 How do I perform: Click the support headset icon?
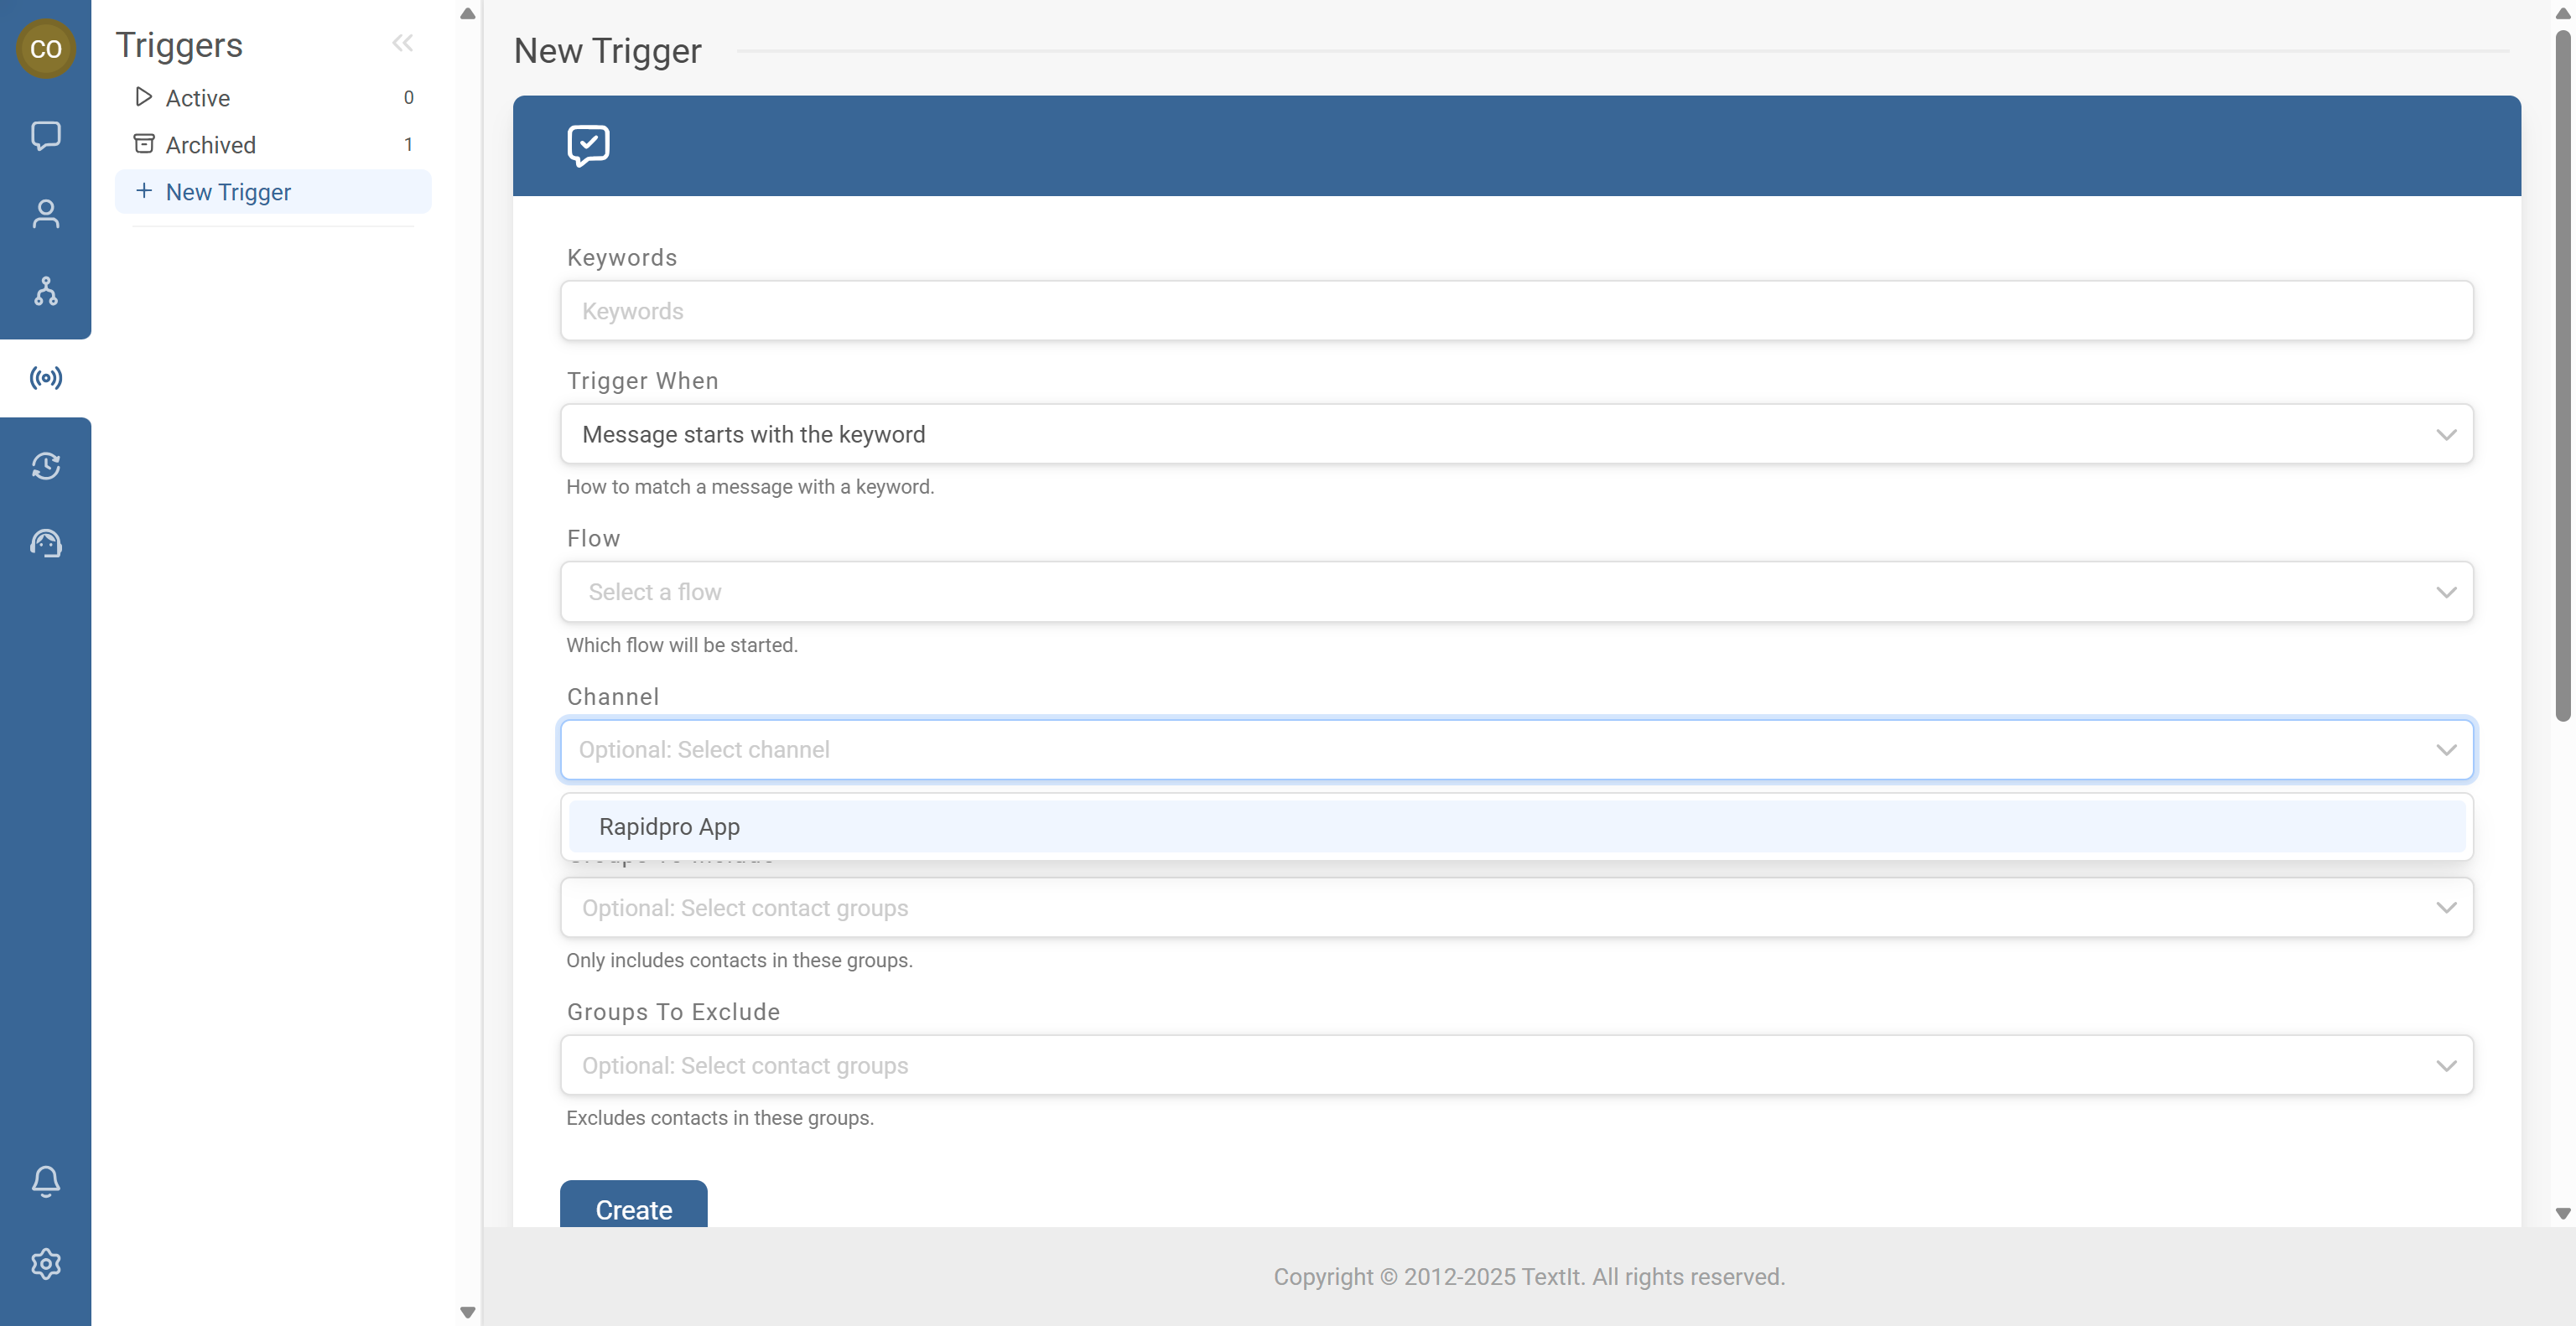[x=45, y=542]
